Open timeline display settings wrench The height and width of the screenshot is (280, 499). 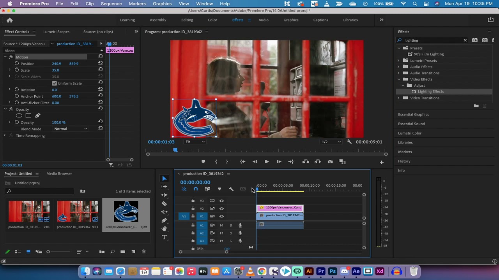pos(231,189)
